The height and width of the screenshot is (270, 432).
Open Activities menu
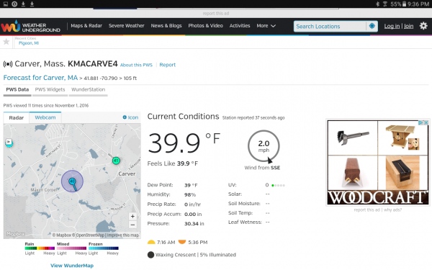[x=240, y=26]
